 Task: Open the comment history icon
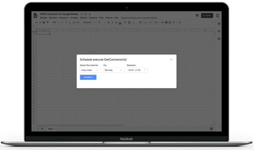coord(197,15)
